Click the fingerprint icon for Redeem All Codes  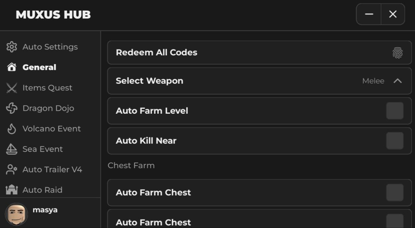(x=397, y=52)
